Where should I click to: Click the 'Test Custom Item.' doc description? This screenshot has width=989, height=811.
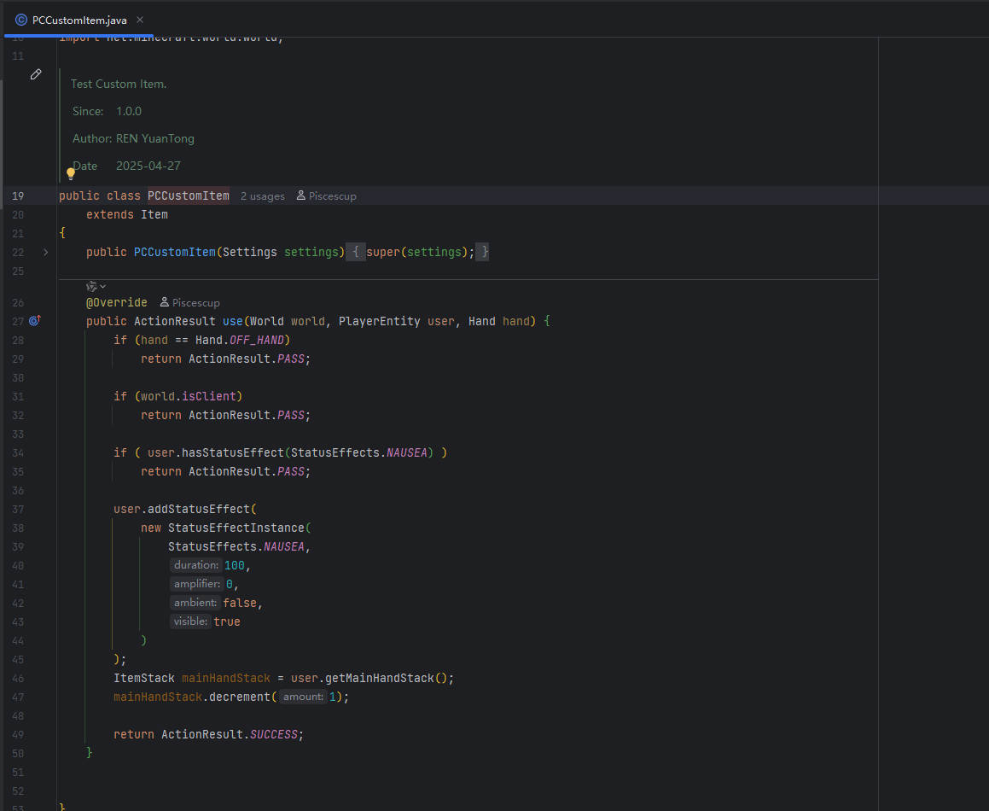tap(119, 84)
